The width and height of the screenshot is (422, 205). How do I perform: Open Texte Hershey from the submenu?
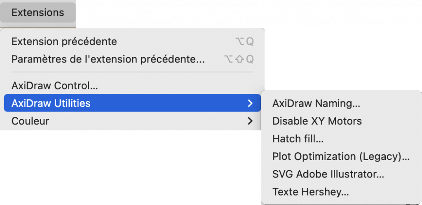310,192
